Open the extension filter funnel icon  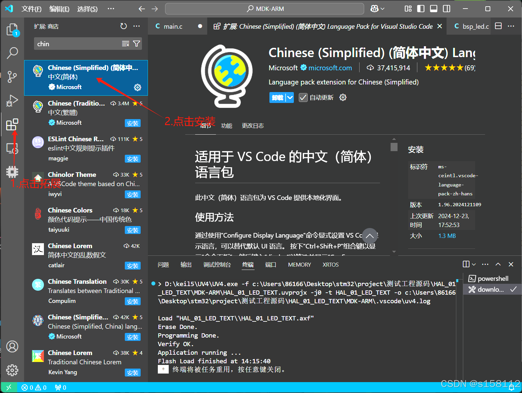pos(136,44)
